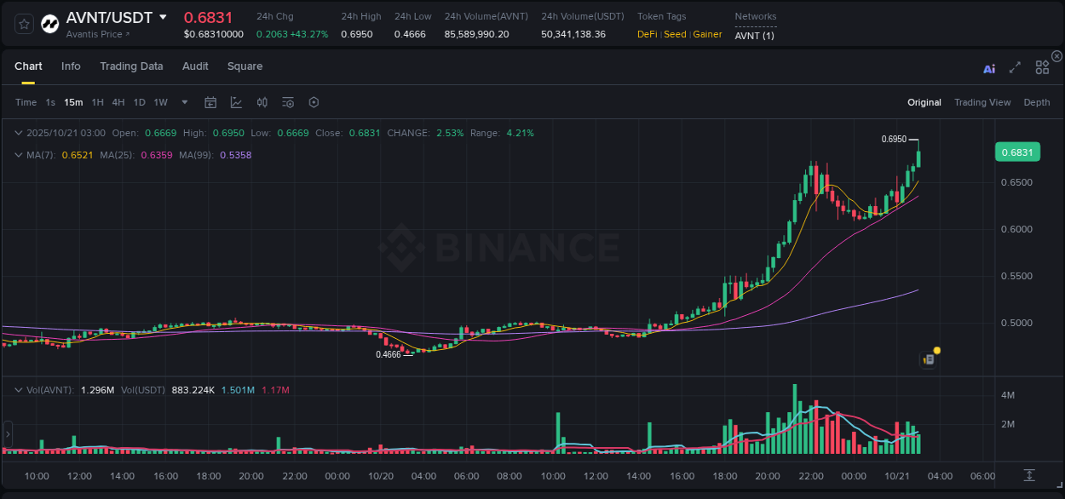The width and height of the screenshot is (1065, 499).
Task: Launch the Binance Ai chart assistant
Action: tap(988, 67)
